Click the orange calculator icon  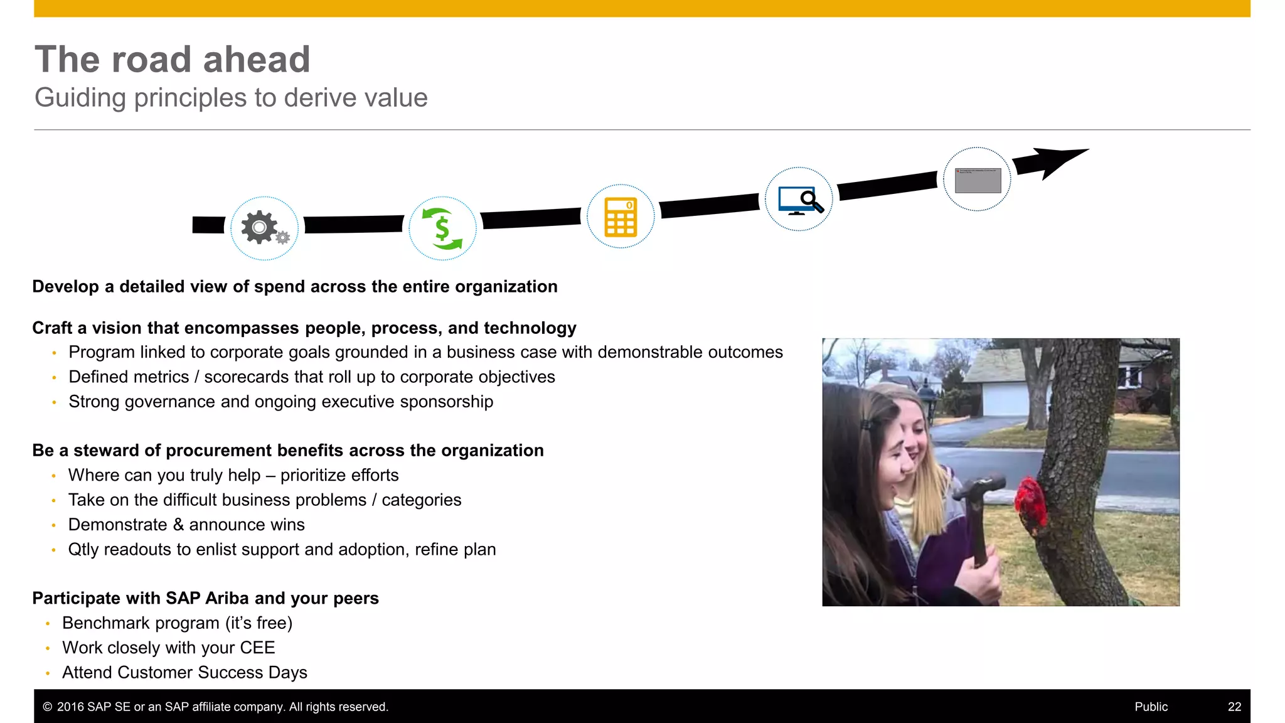[x=621, y=217]
